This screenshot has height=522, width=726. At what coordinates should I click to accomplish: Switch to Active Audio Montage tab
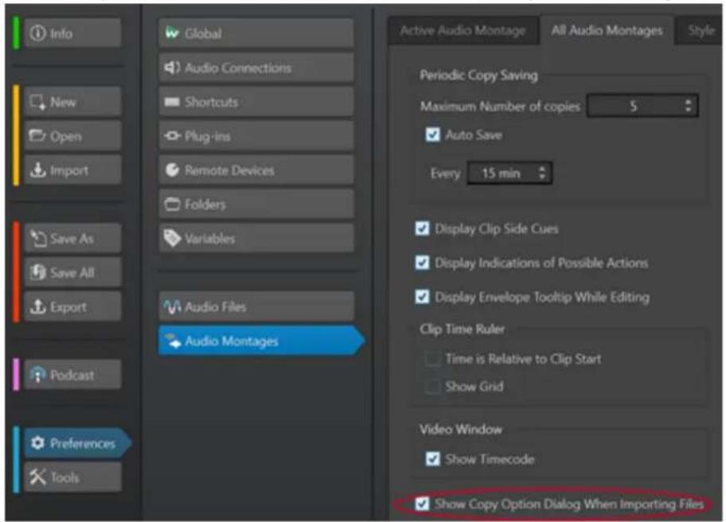click(463, 30)
